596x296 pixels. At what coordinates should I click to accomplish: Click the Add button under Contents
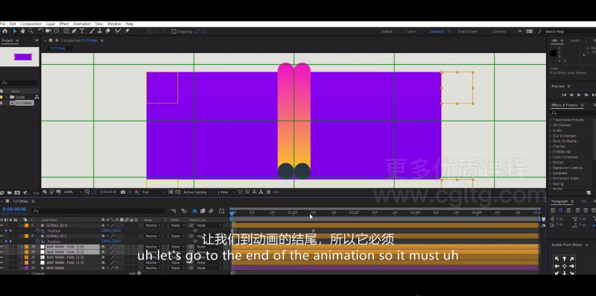coord(135,273)
